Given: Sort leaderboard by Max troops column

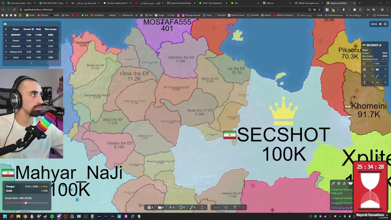Looking at the screenshot, I should [50, 29].
